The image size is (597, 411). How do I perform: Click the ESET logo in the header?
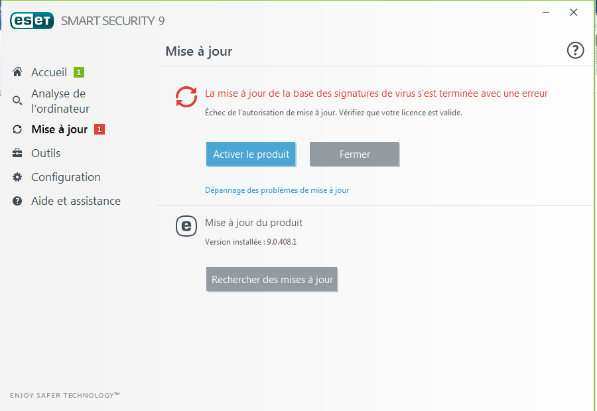tap(32, 21)
